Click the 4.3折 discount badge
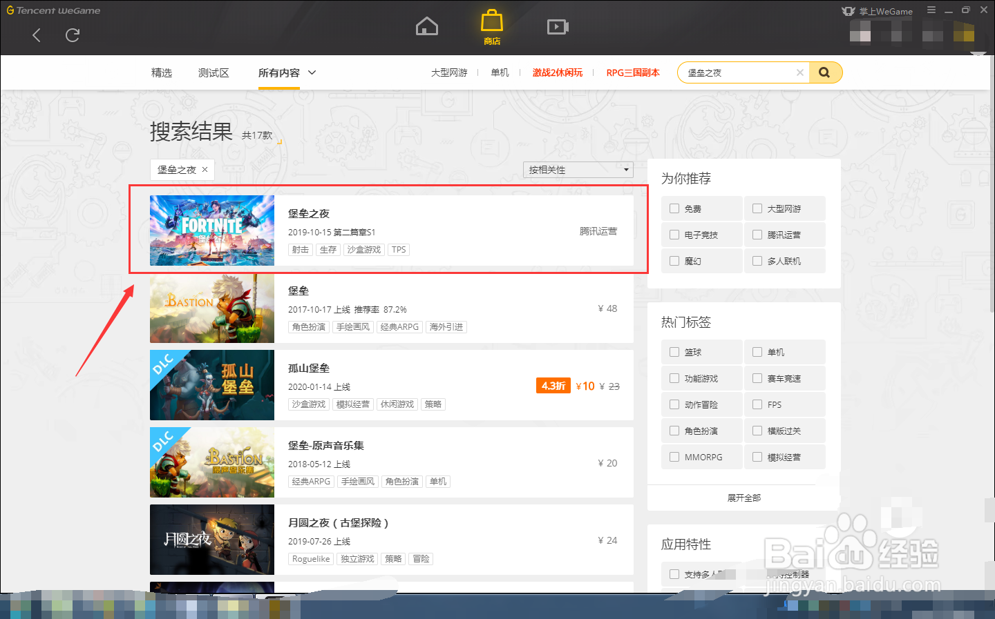 click(553, 386)
